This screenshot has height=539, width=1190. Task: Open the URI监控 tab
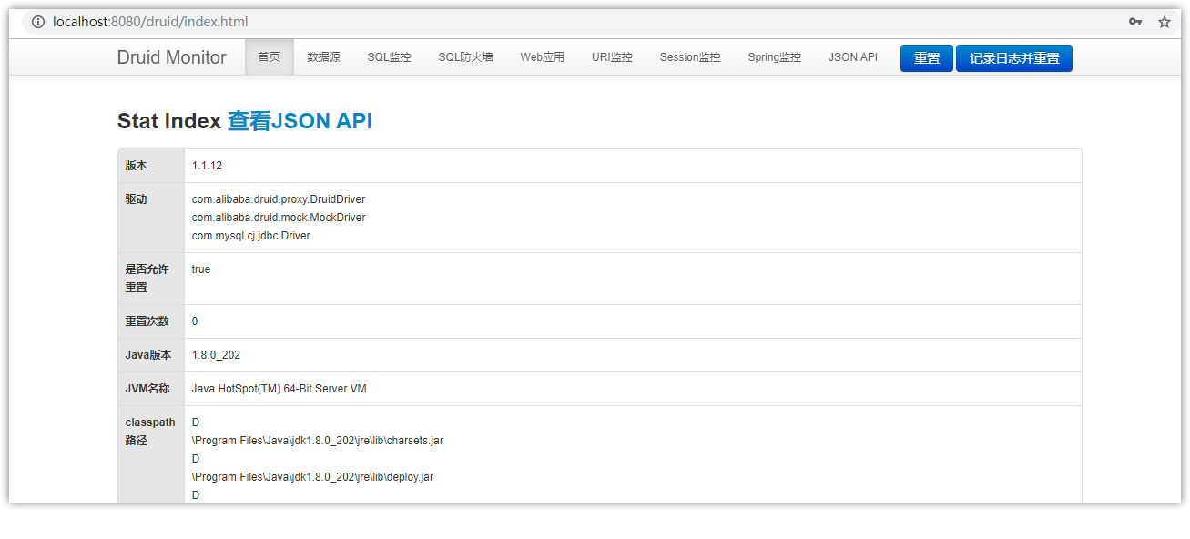point(612,57)
